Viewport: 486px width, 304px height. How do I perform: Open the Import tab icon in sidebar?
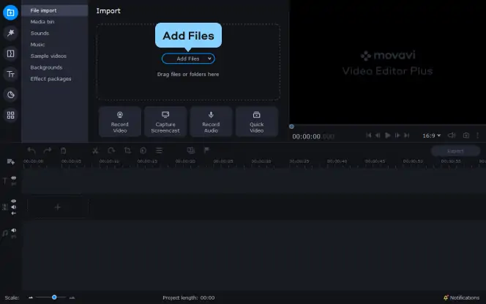[x=10, y=12]
